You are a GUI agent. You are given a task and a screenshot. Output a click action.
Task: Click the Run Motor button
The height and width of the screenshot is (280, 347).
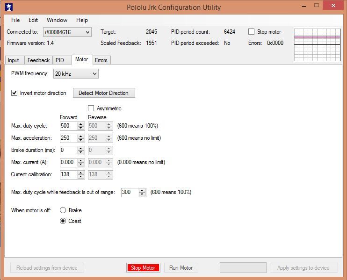(x=181, y=268)
